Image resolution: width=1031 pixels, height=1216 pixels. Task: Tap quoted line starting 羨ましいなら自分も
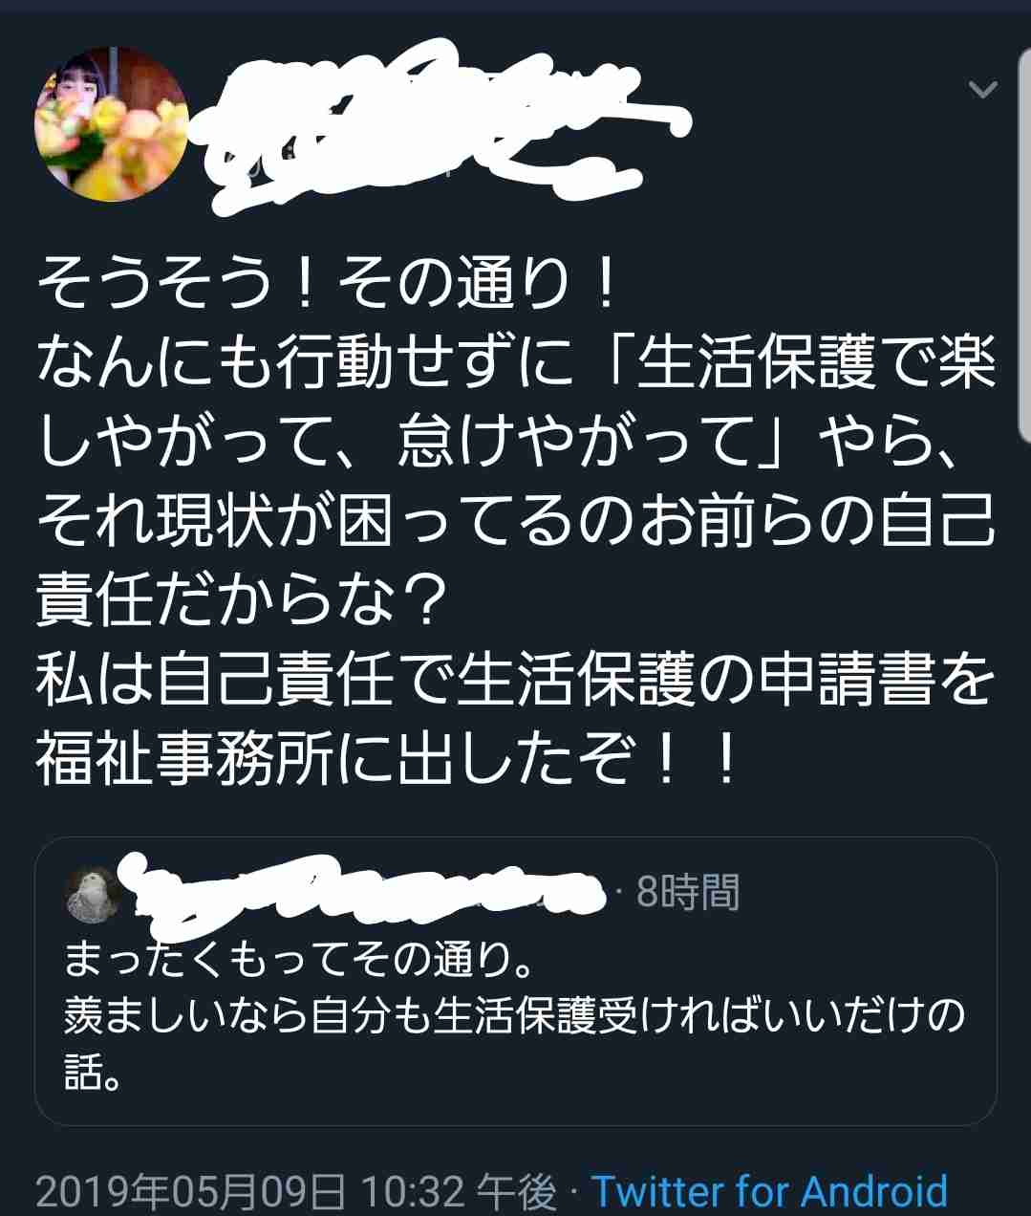tap(515, 1015)
